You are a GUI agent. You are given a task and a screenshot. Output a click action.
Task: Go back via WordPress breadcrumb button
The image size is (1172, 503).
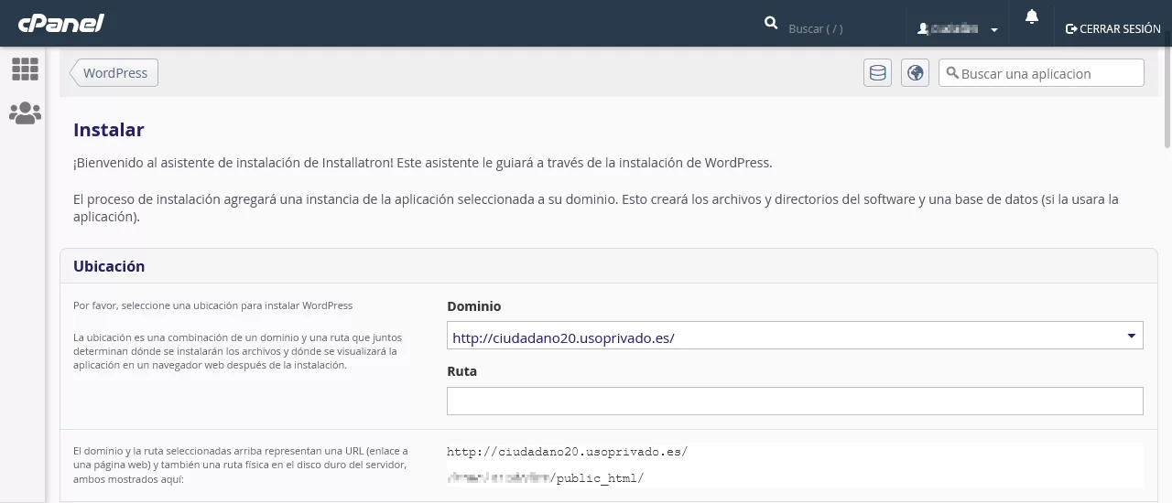coord(114,73)
